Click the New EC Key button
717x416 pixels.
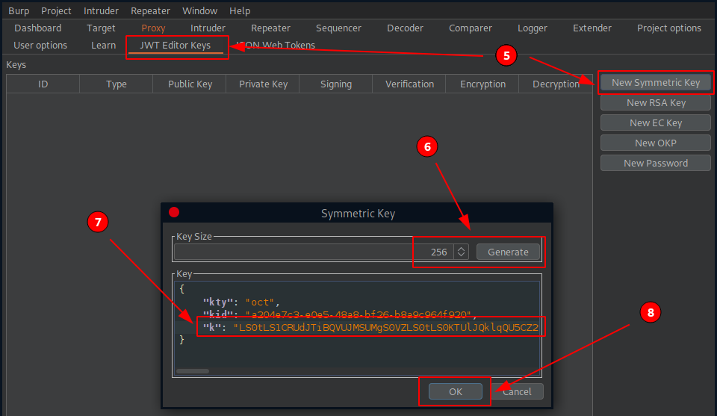(656, 123)
